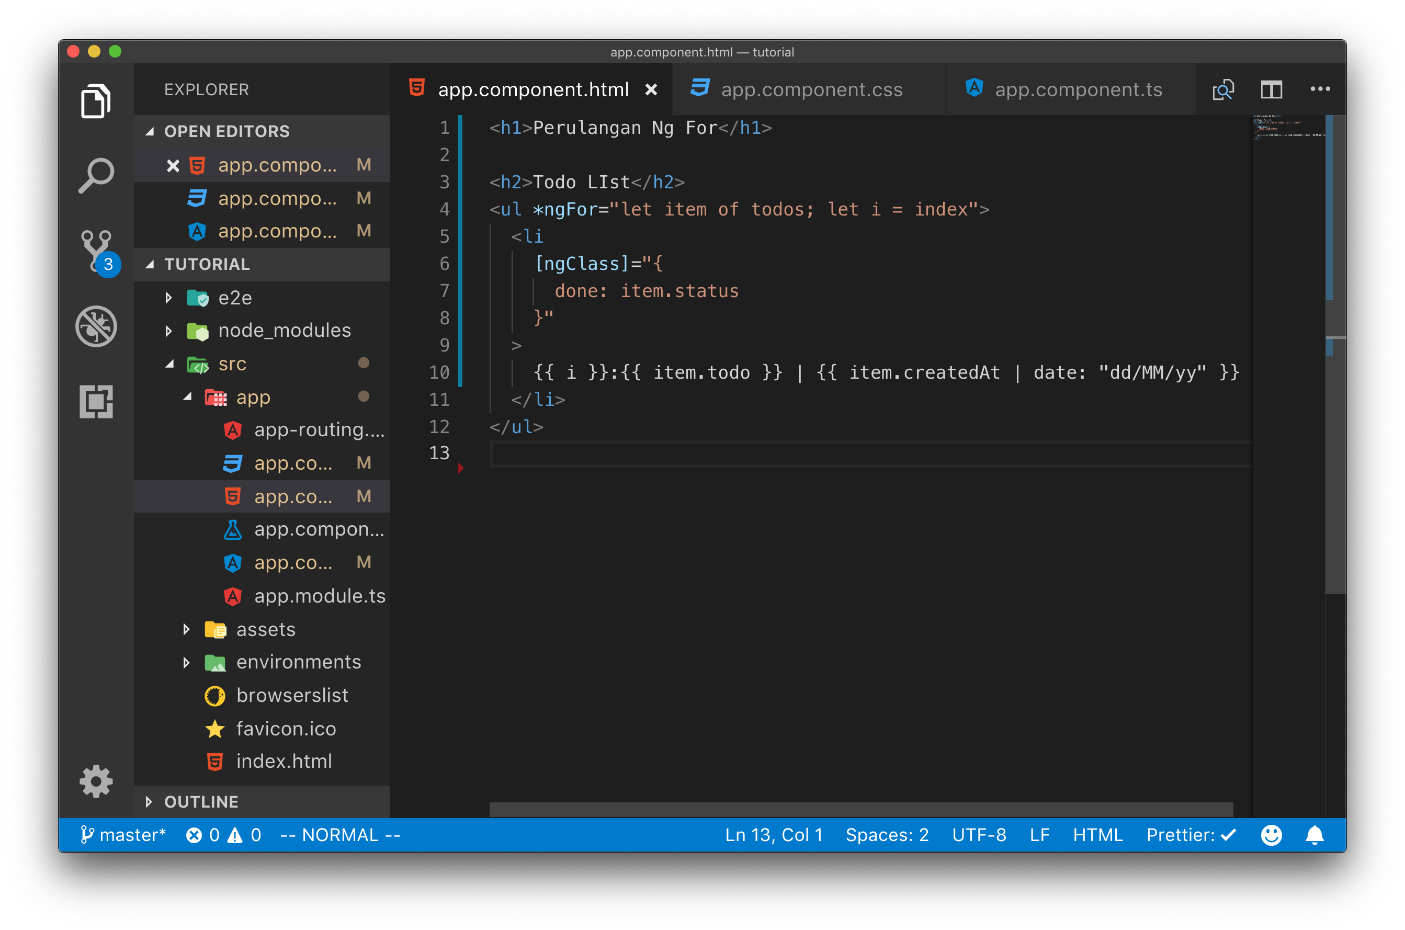Viewport: 1405px width, 930px height.
Task: Switch to the app.component.css tab
Action: [810, 89]
